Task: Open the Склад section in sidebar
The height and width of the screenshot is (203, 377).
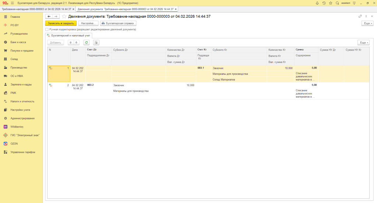Action: pos(14,59)
